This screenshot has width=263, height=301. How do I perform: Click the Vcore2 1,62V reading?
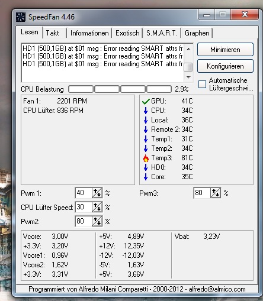pos(46,265)
